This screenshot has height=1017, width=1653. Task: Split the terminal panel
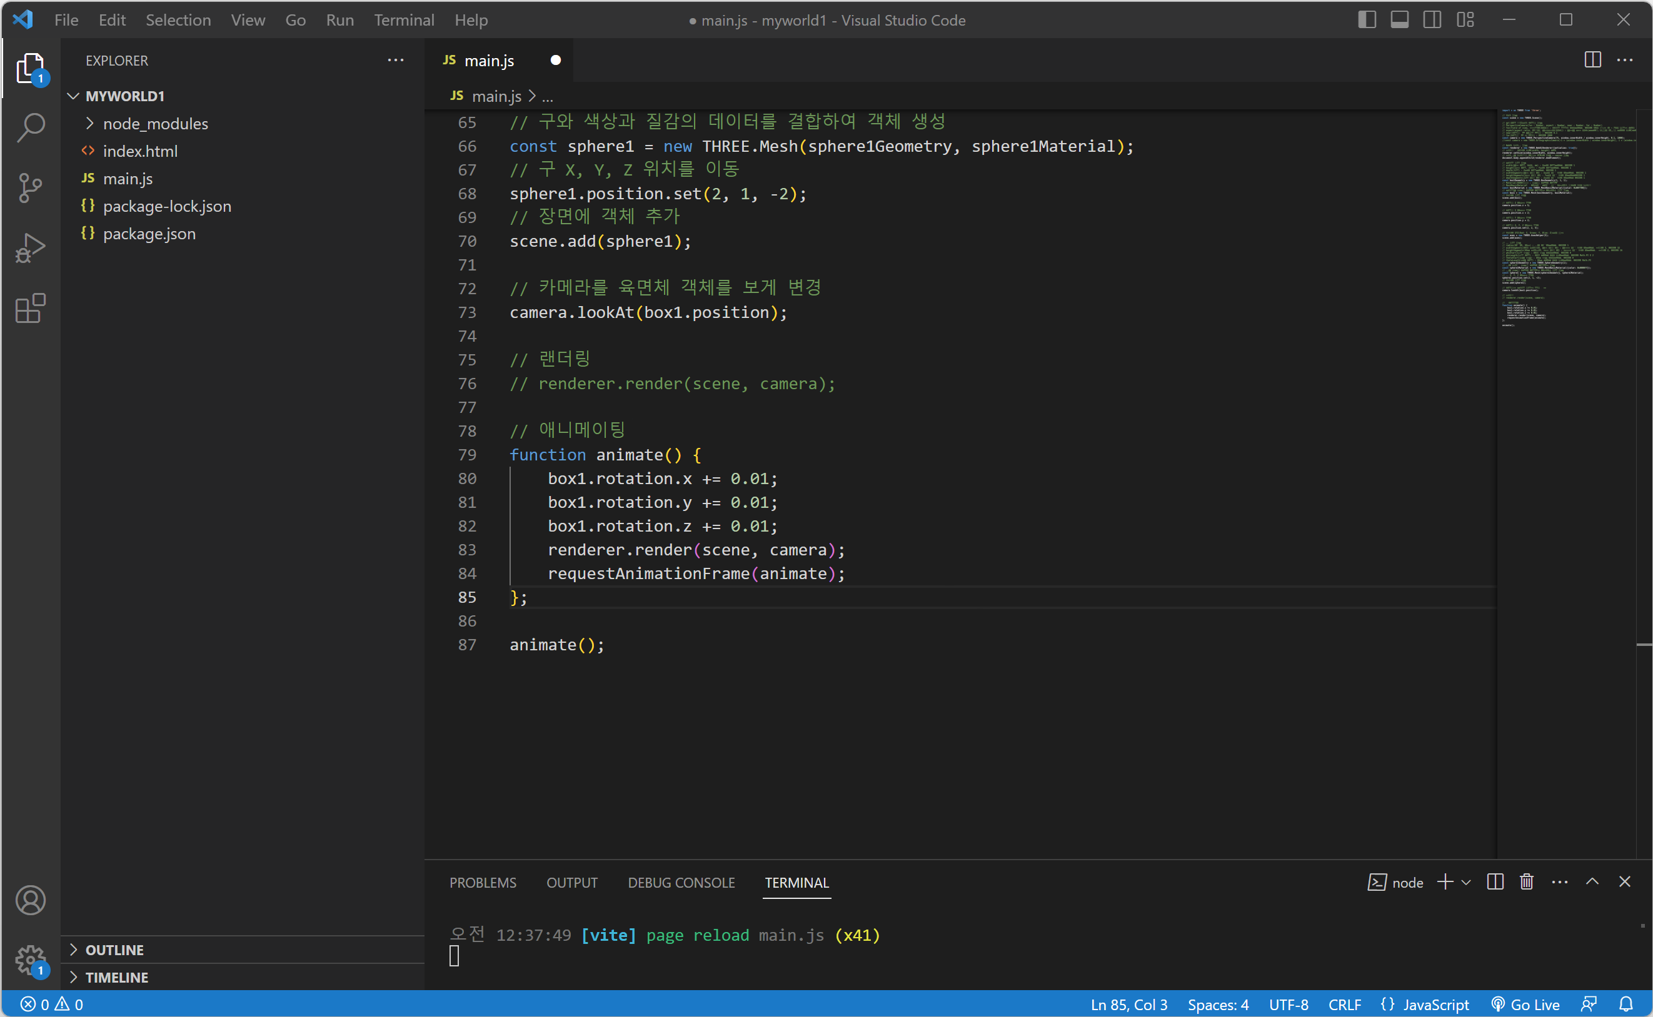point(1495,882)
